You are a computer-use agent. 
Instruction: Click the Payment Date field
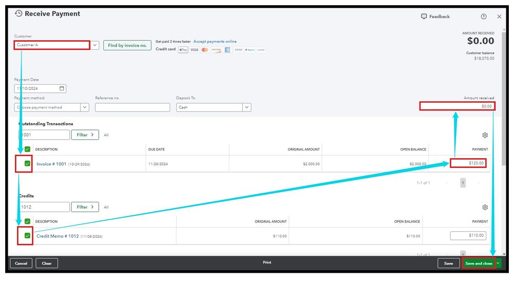[40, 88]
